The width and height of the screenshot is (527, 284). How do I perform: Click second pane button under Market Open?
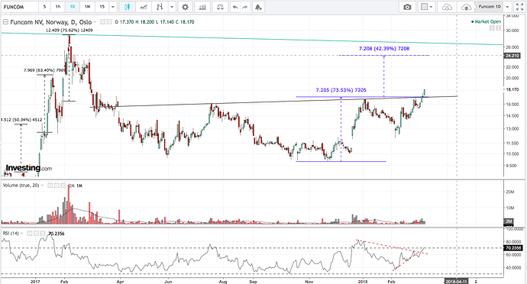point(498,28)
